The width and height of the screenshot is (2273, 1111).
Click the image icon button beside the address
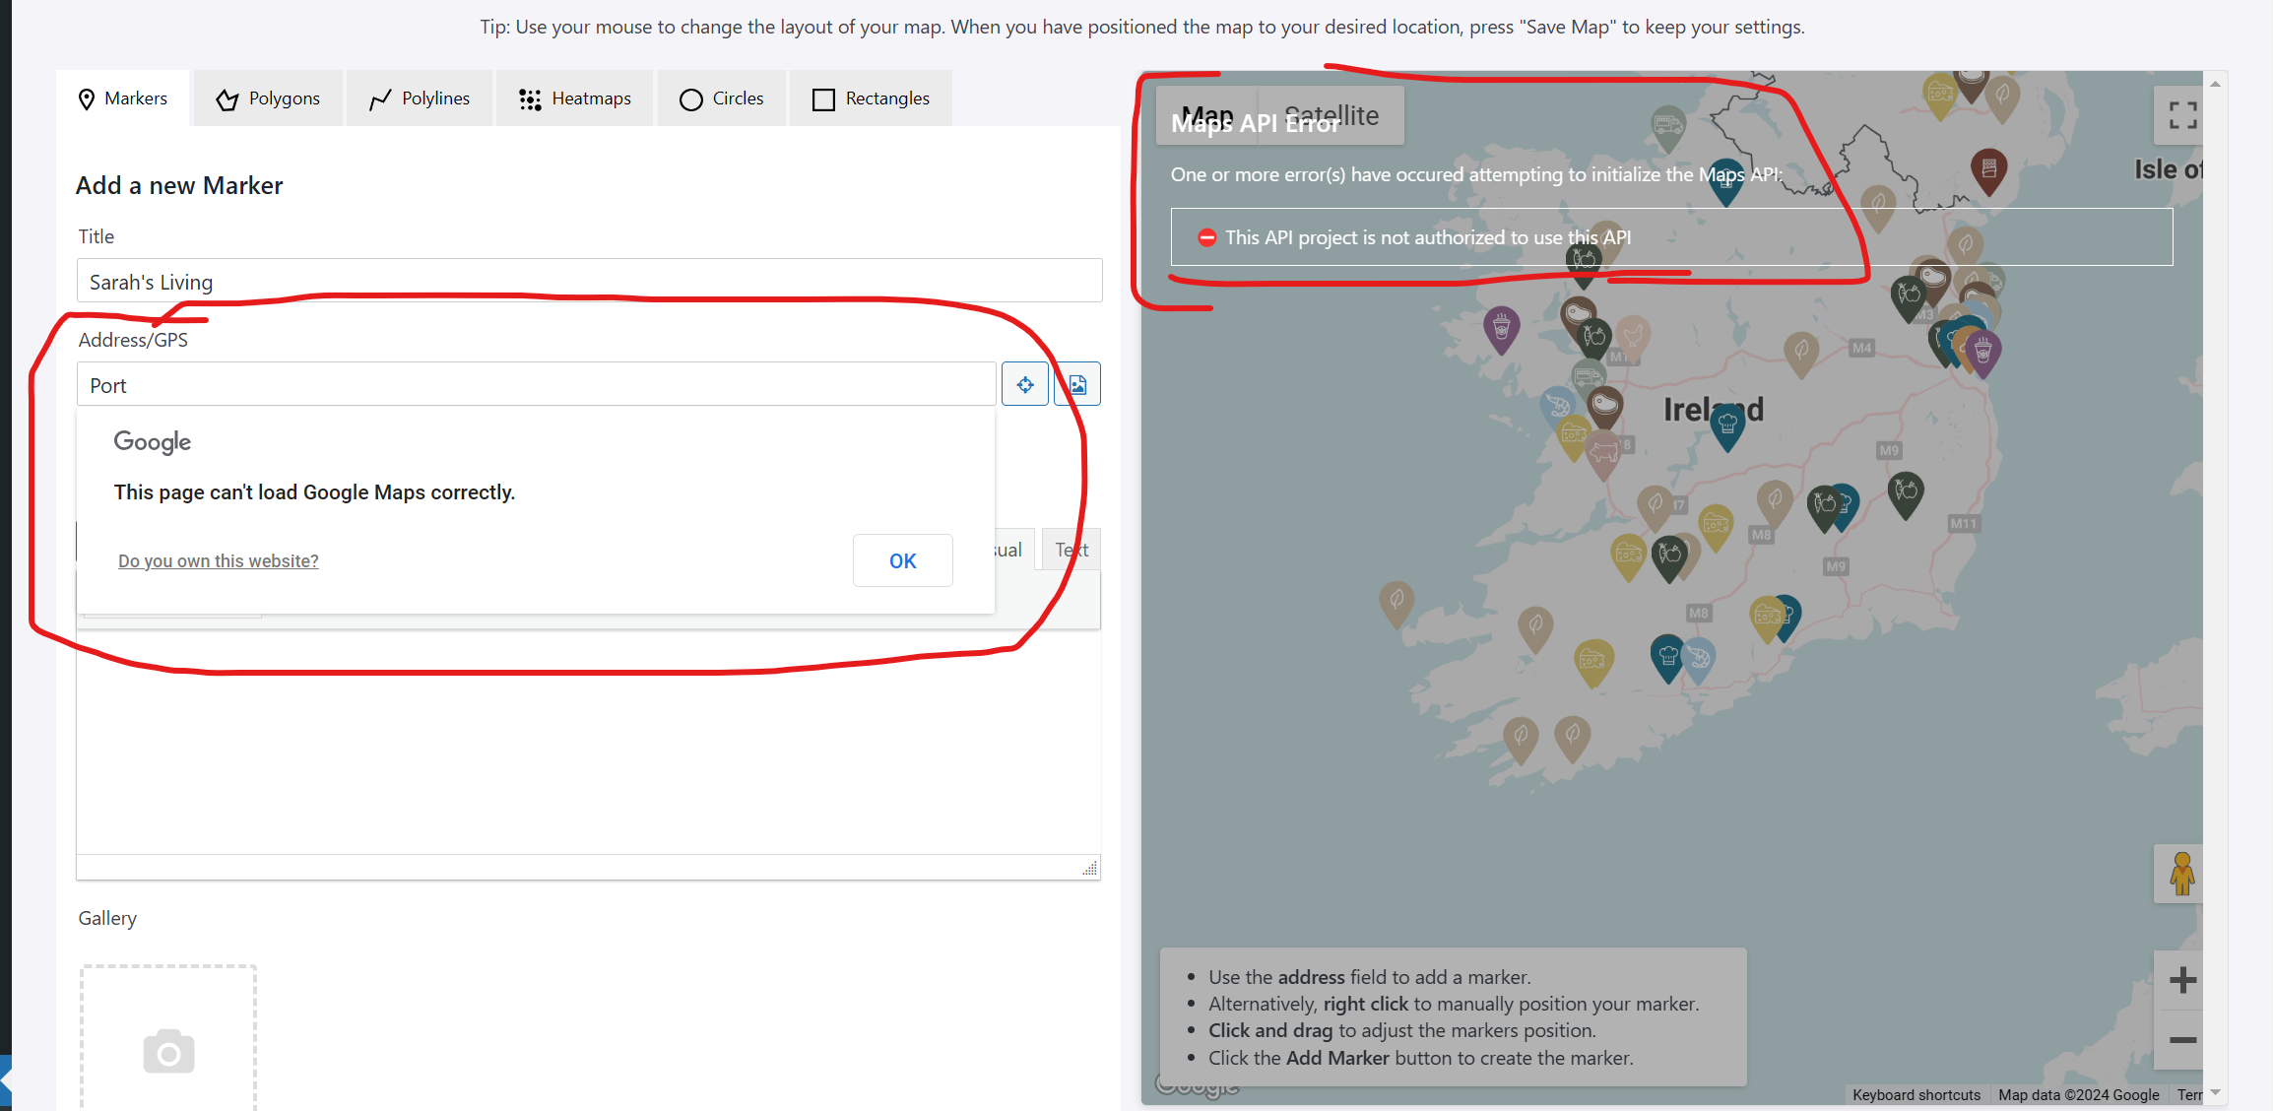coord(1077,384)
